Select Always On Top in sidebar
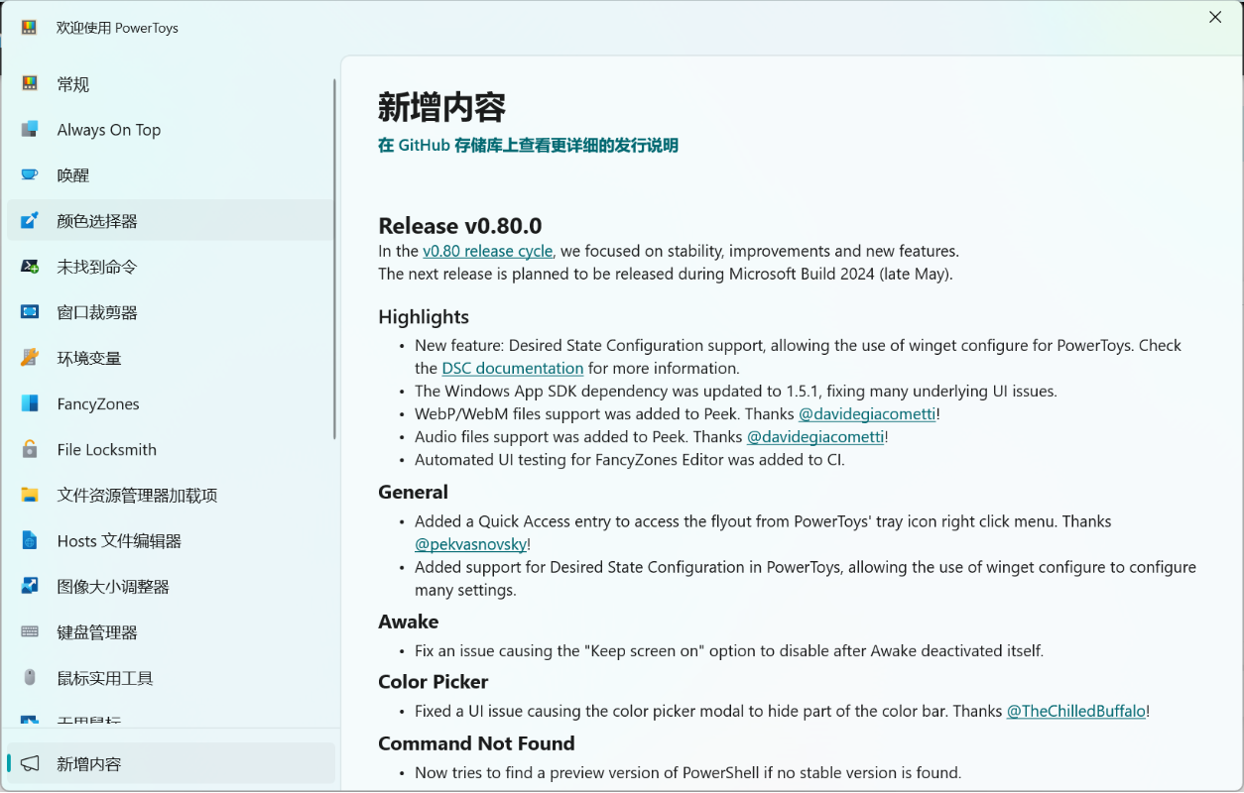 coord(170,130)
